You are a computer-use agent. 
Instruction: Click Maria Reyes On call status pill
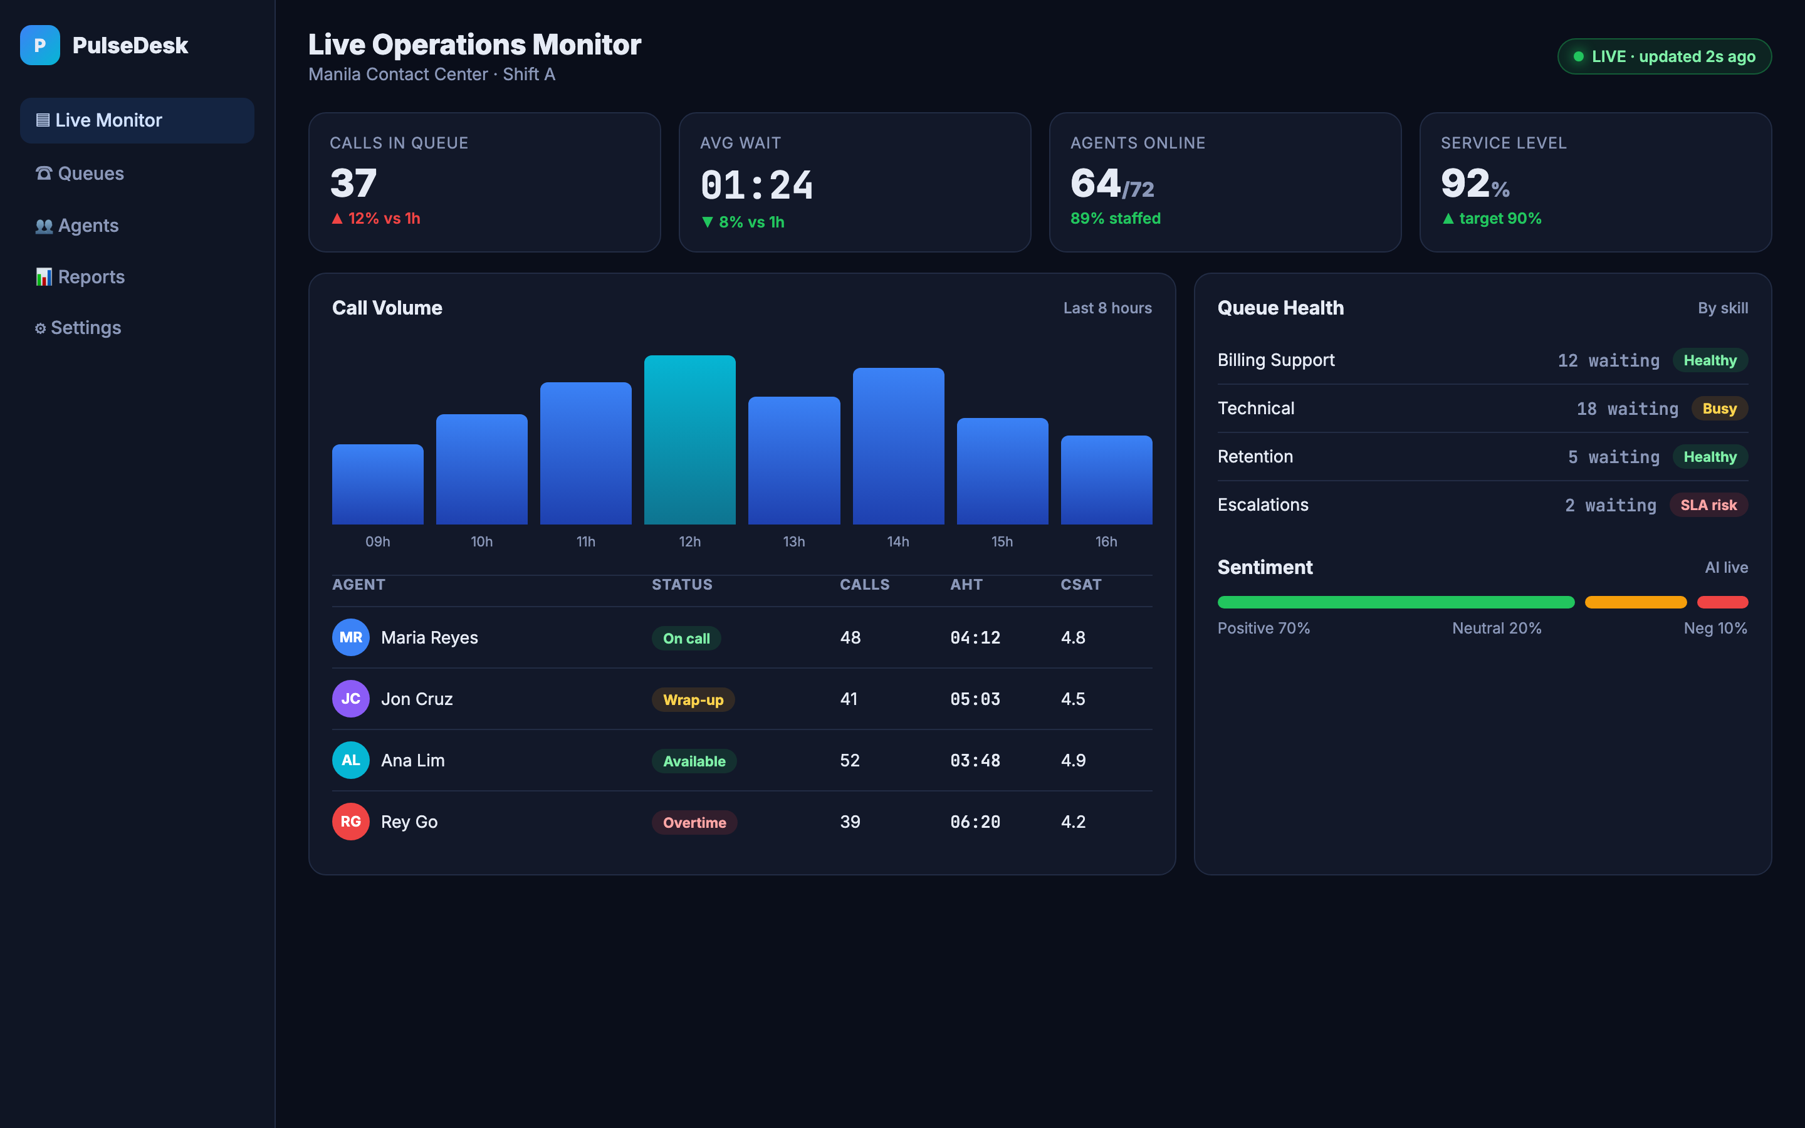(x=686, y=639)
